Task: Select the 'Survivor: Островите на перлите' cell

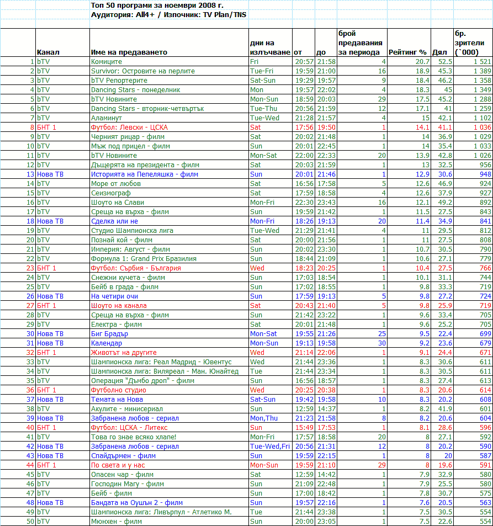Action: 142,71
